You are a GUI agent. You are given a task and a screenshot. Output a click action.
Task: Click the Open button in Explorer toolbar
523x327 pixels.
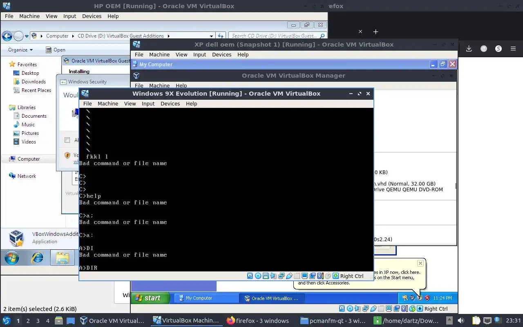tap(55, 50)
